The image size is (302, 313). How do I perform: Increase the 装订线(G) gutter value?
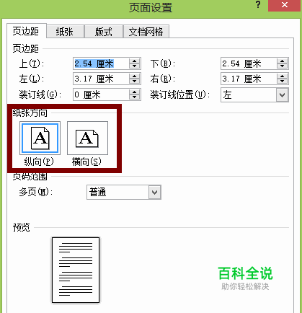[135, 92]
